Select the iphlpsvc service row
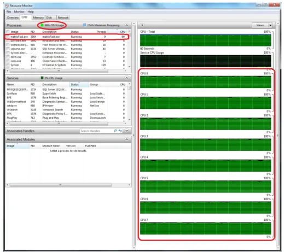Viewport: 284px width, 252px height. click(x=67, y=106)
